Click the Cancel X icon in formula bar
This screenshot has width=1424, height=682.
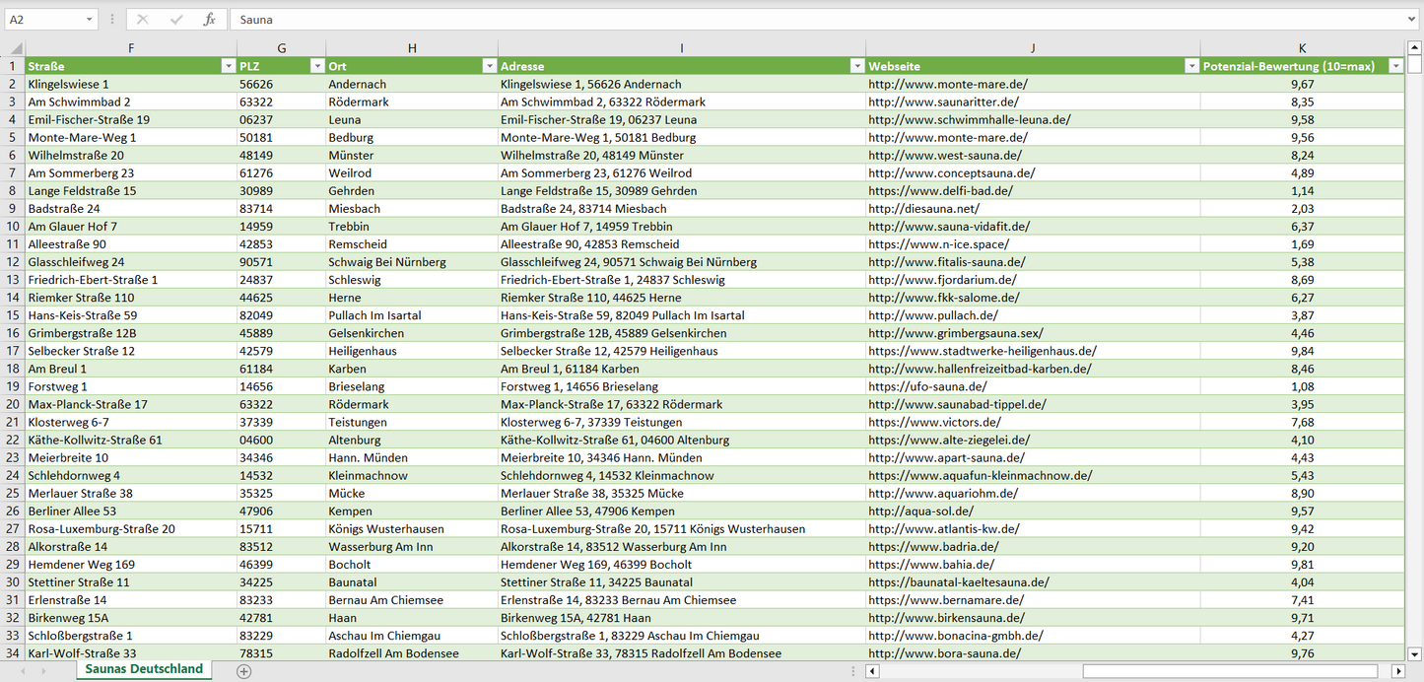(x=143, y=20)
